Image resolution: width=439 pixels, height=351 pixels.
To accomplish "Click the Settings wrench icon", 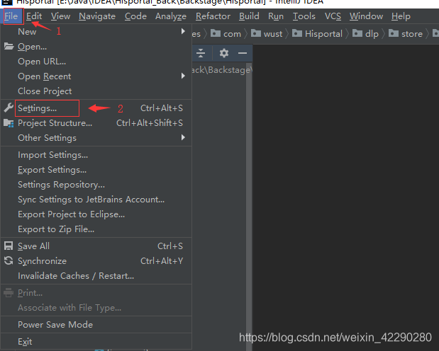I will click(9, 108).
